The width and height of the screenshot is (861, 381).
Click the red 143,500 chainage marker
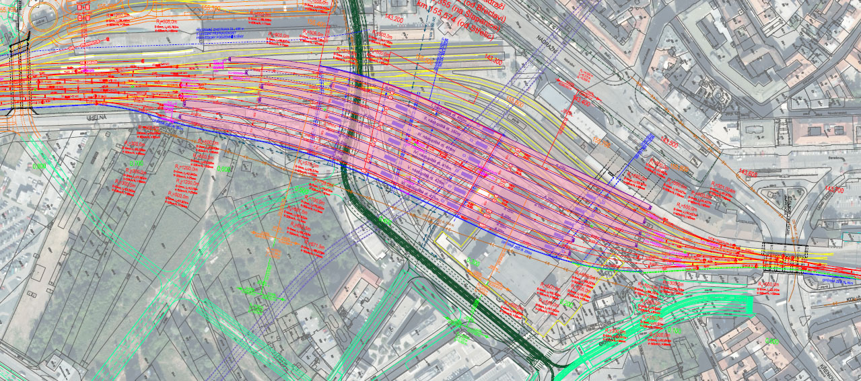tap(669, 142)
